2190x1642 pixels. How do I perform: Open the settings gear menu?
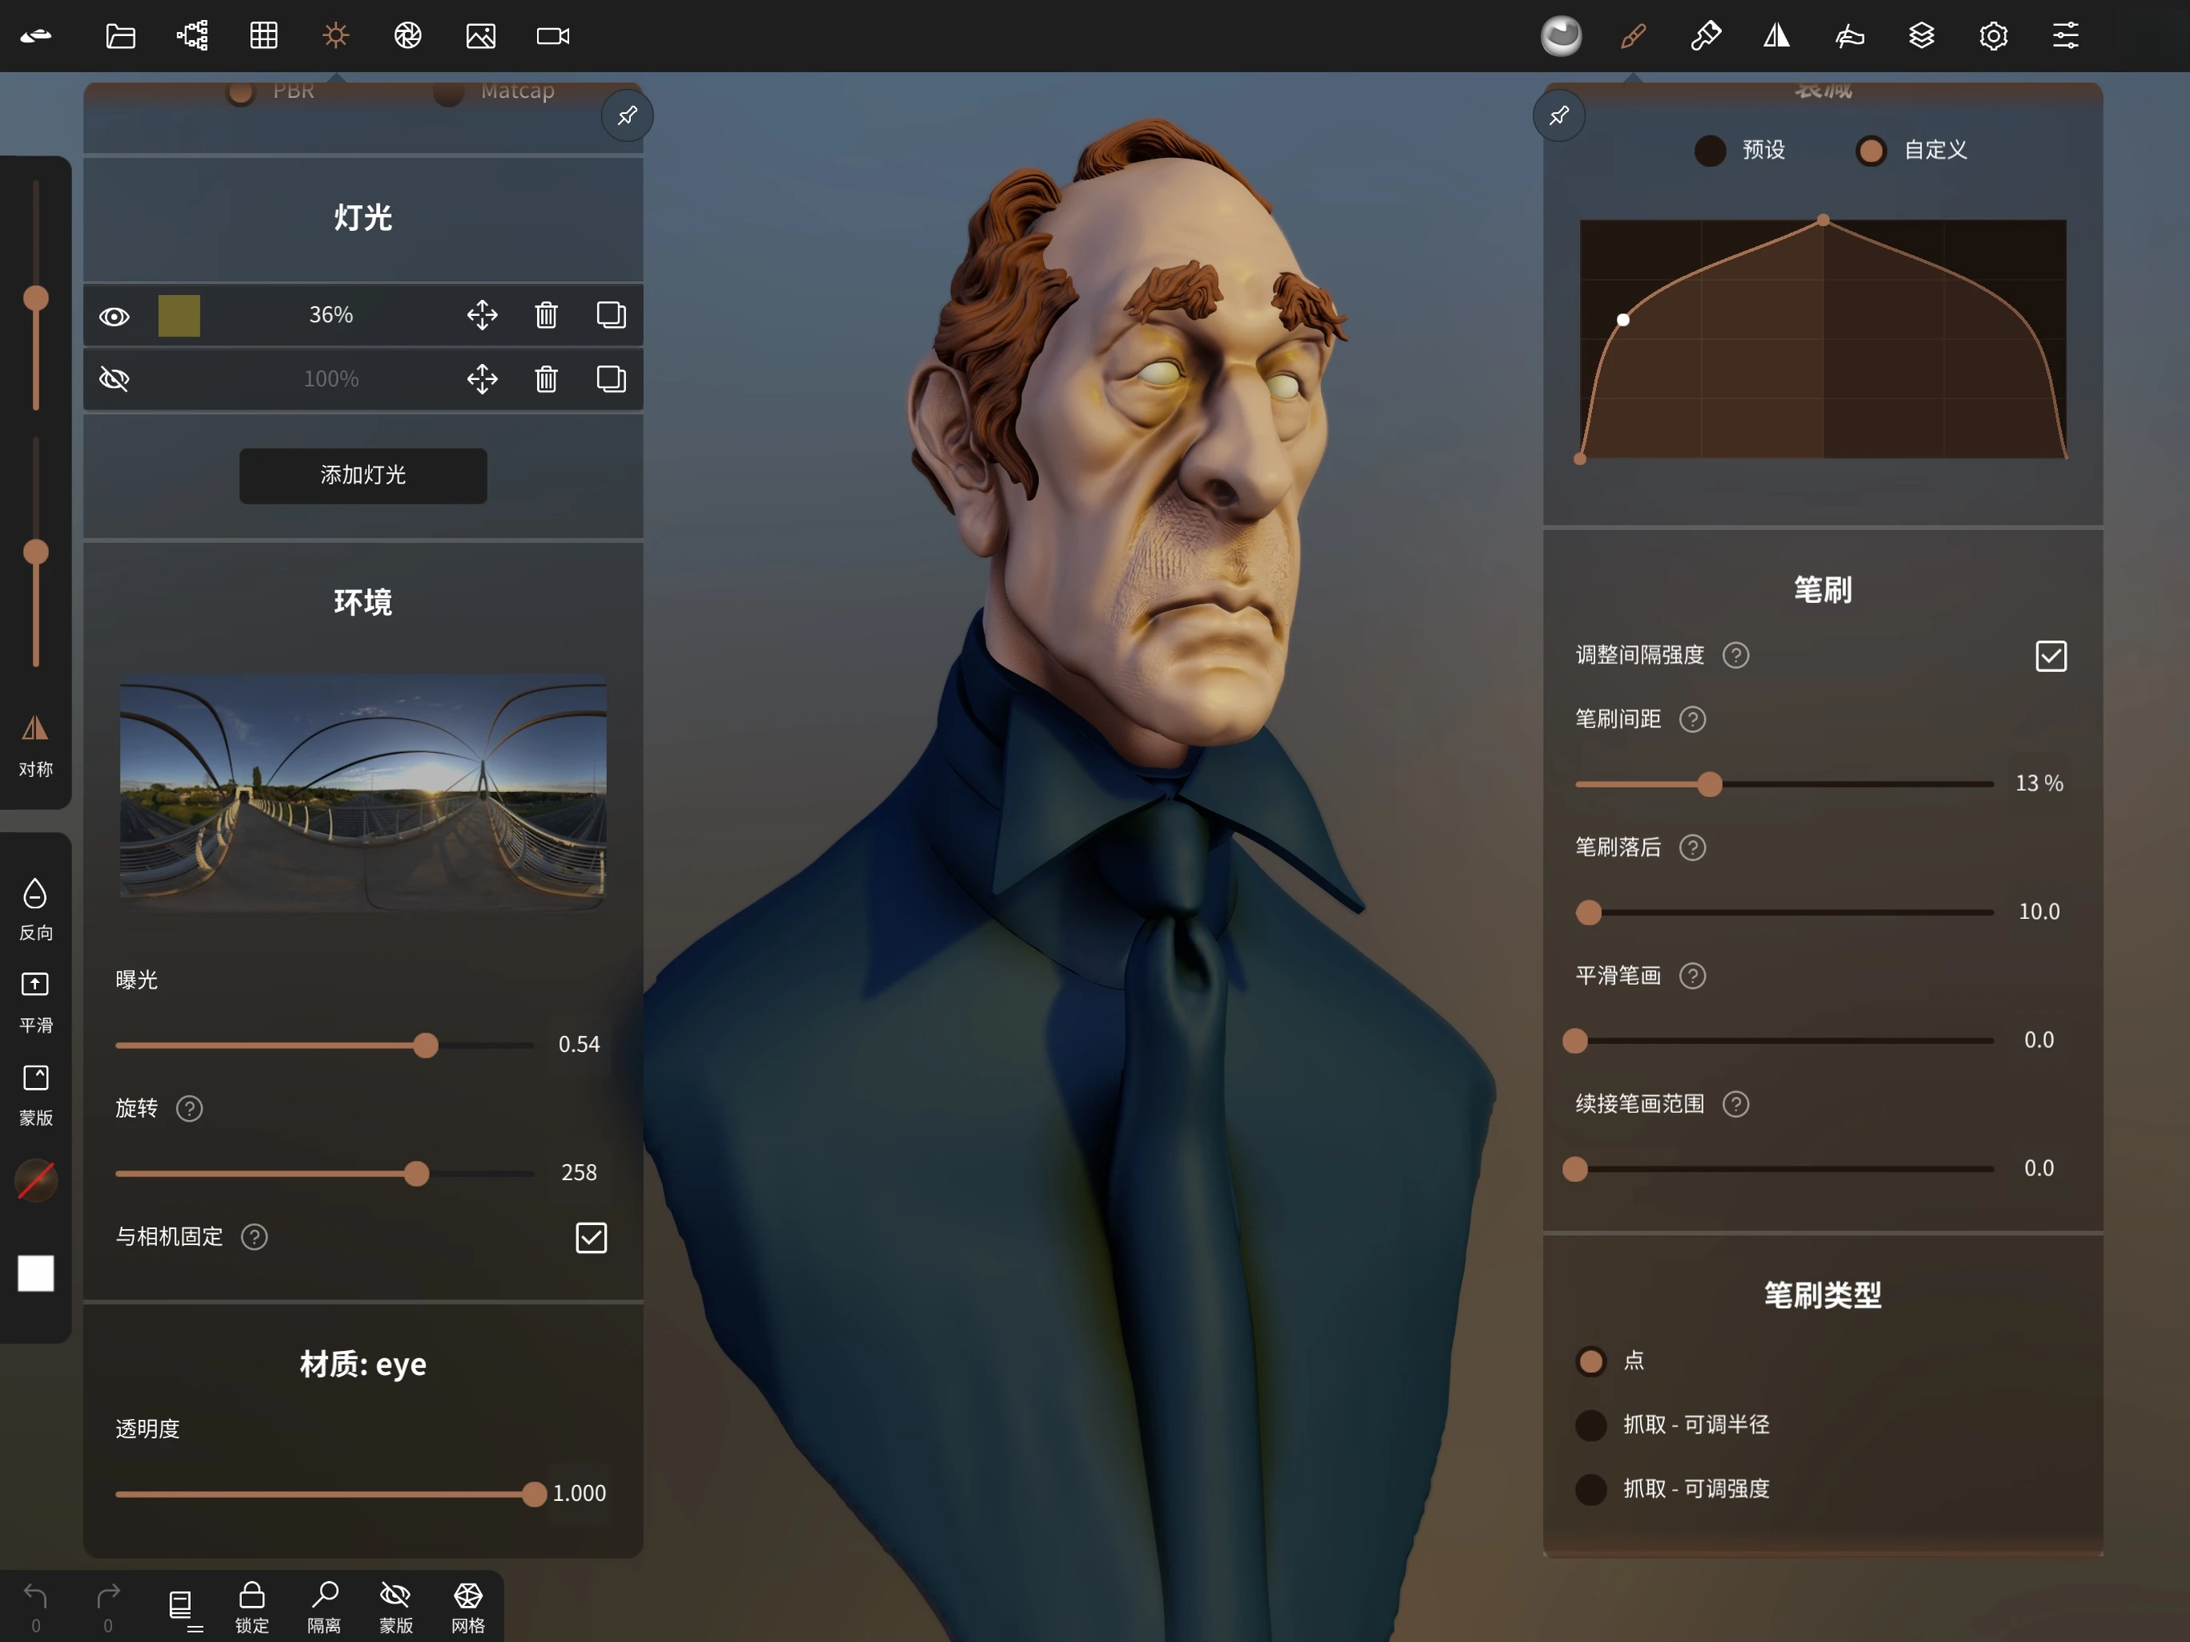point(1993,37)
